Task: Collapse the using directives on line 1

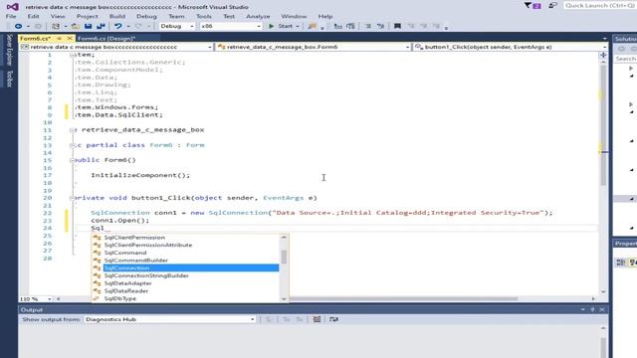Action: click(x=73, y=55)
